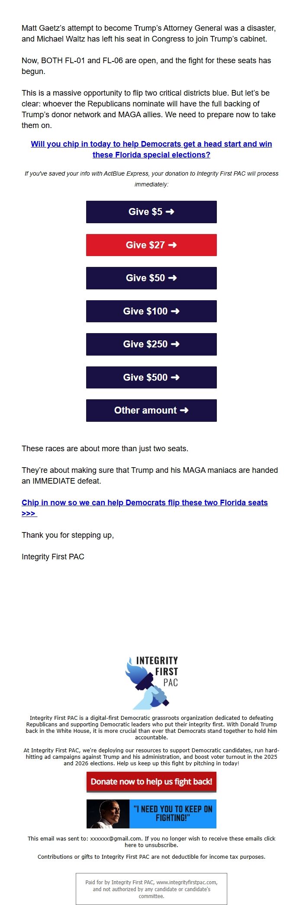Screen dimensions: 303x905
Task: Open the www.integrityfirstpac.com link
Action: click(186, 882)
